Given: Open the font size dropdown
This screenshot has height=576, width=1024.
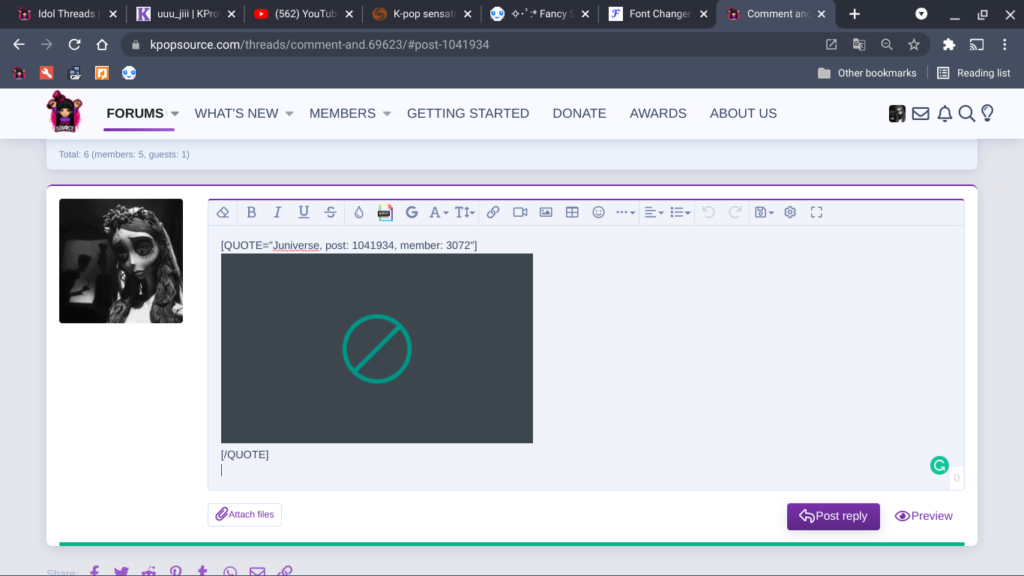Looking at the screenshot, I should pyautogui.click(x=465, y=212).
